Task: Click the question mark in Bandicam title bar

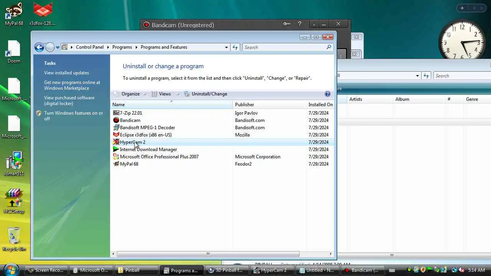Action: [300, 24]
